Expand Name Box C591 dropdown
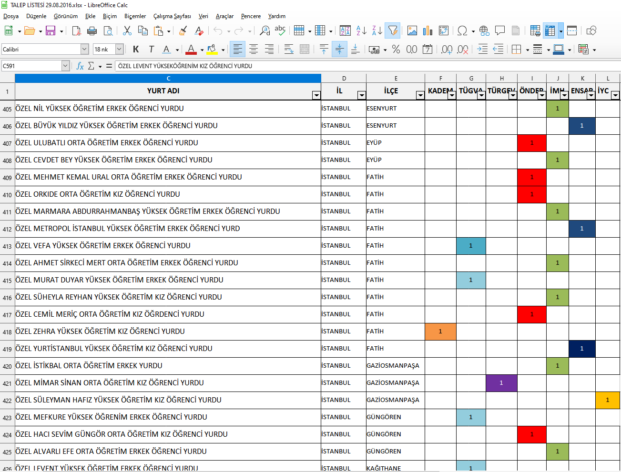The image size is (621, 472). pos(66,66)
